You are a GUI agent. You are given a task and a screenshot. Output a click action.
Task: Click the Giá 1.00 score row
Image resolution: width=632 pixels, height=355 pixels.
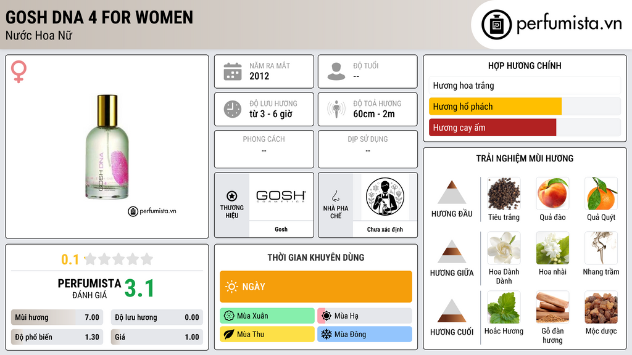point(157,337)
